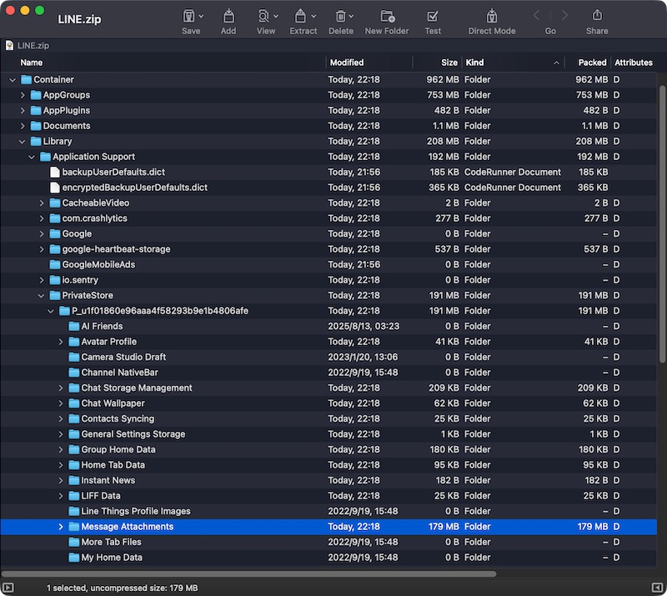Screen dimensions: 667x596
Task: Sort by the Name column header
Action: tap(32, 63)
